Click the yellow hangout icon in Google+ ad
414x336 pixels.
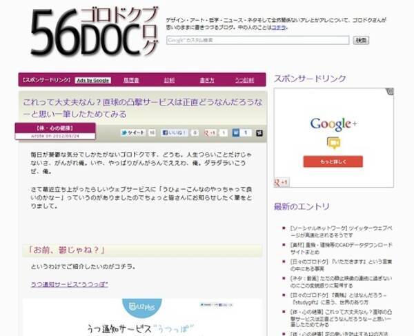[x=334, y=143]
